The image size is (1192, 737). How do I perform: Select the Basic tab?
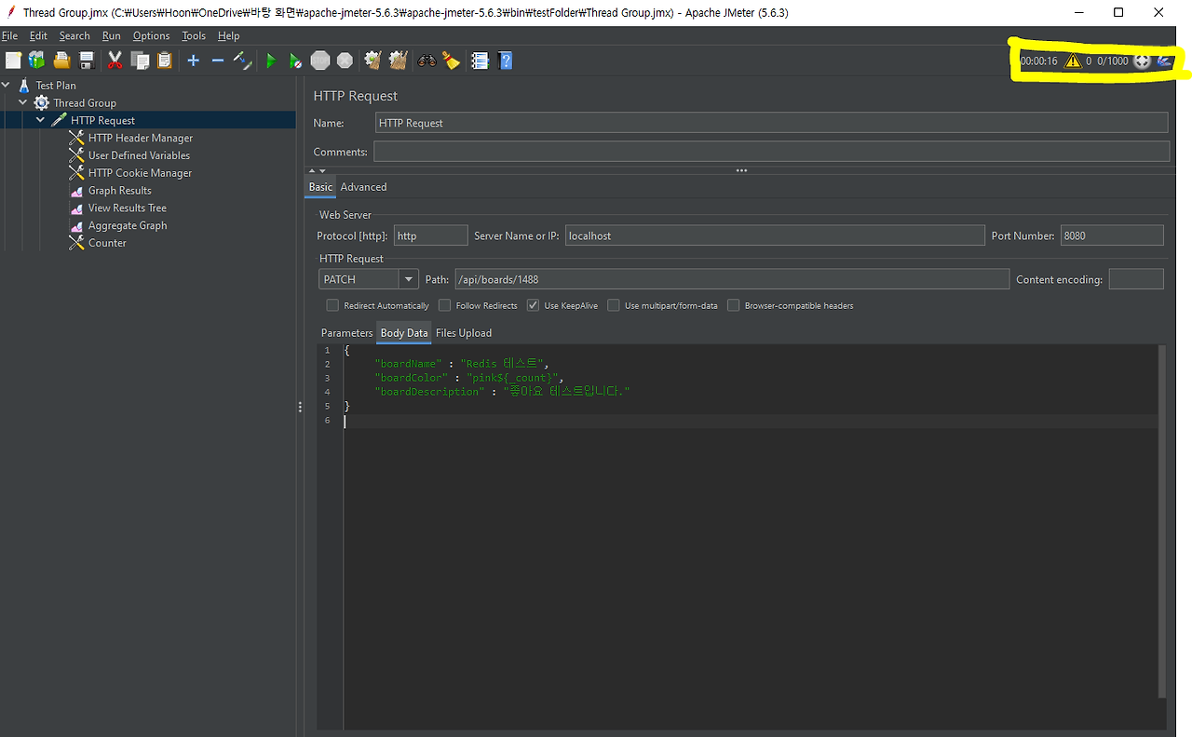point(320,187)
